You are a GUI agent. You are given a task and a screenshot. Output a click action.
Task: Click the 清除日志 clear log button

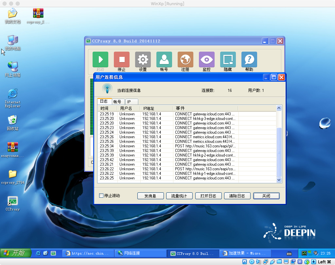(x=237, y=196)
